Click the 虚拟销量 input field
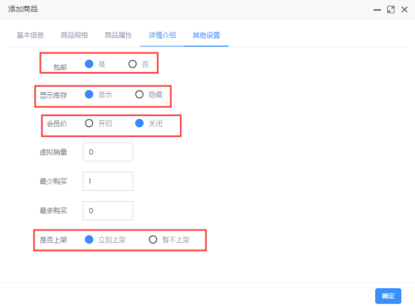 108,152
